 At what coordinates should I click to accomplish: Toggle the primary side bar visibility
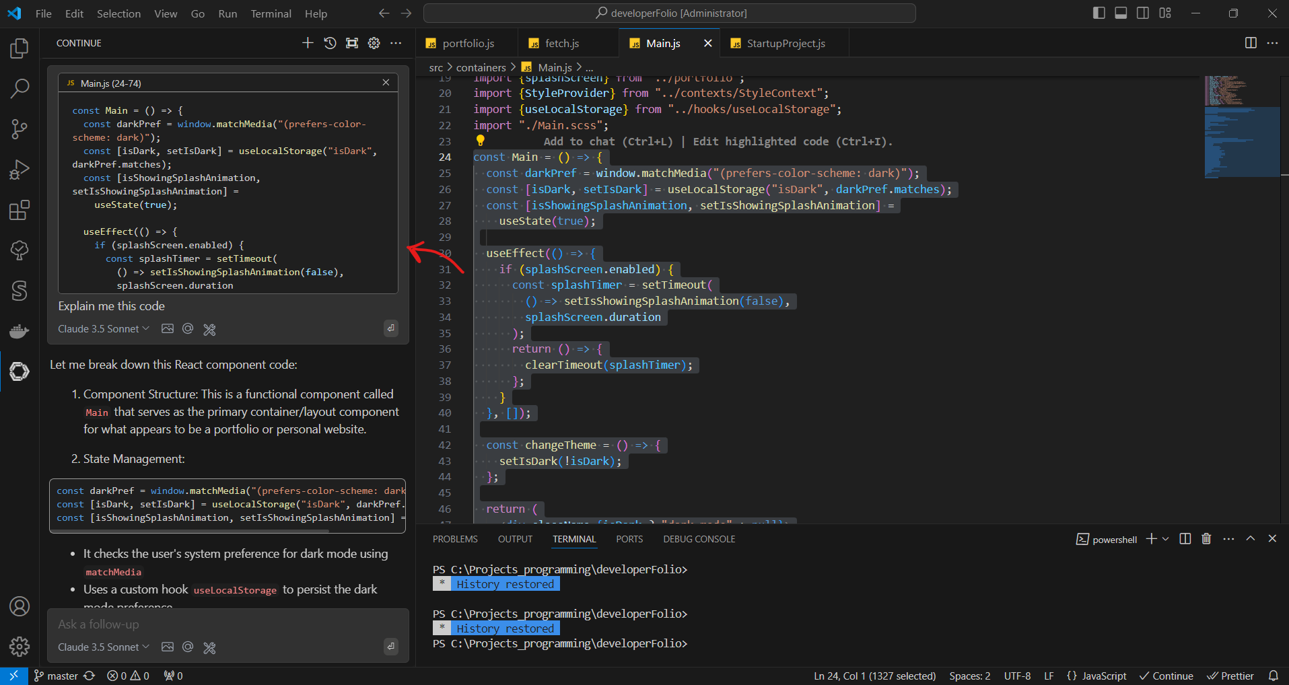point(1099,13)
